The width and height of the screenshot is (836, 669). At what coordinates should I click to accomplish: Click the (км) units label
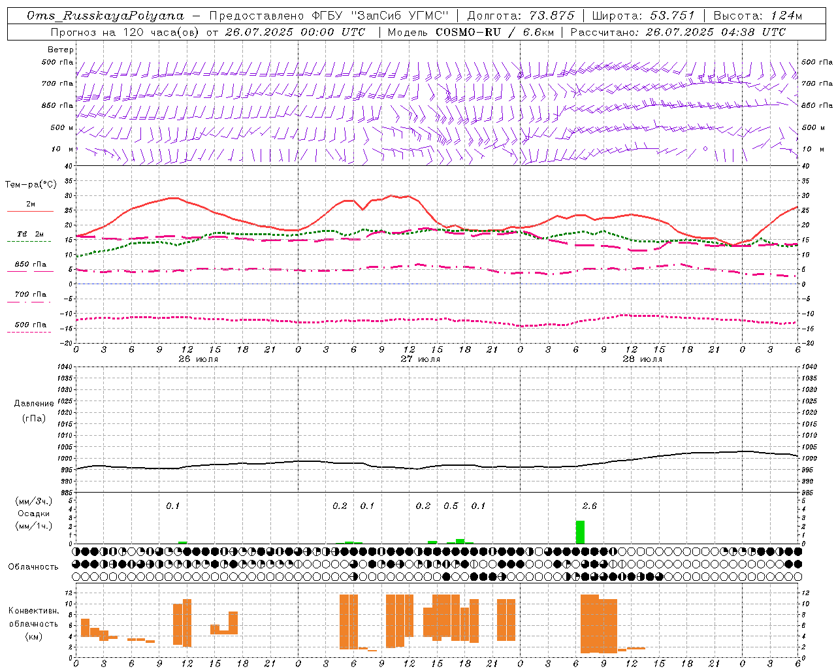pos(33,636)
